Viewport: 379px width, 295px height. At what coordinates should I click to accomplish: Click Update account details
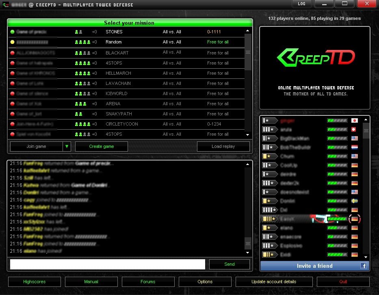[274, 282]
